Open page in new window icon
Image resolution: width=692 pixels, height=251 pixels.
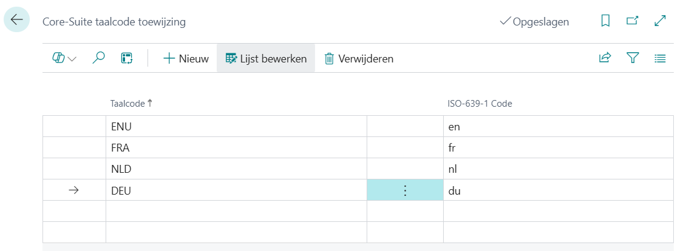coord(633,21)
